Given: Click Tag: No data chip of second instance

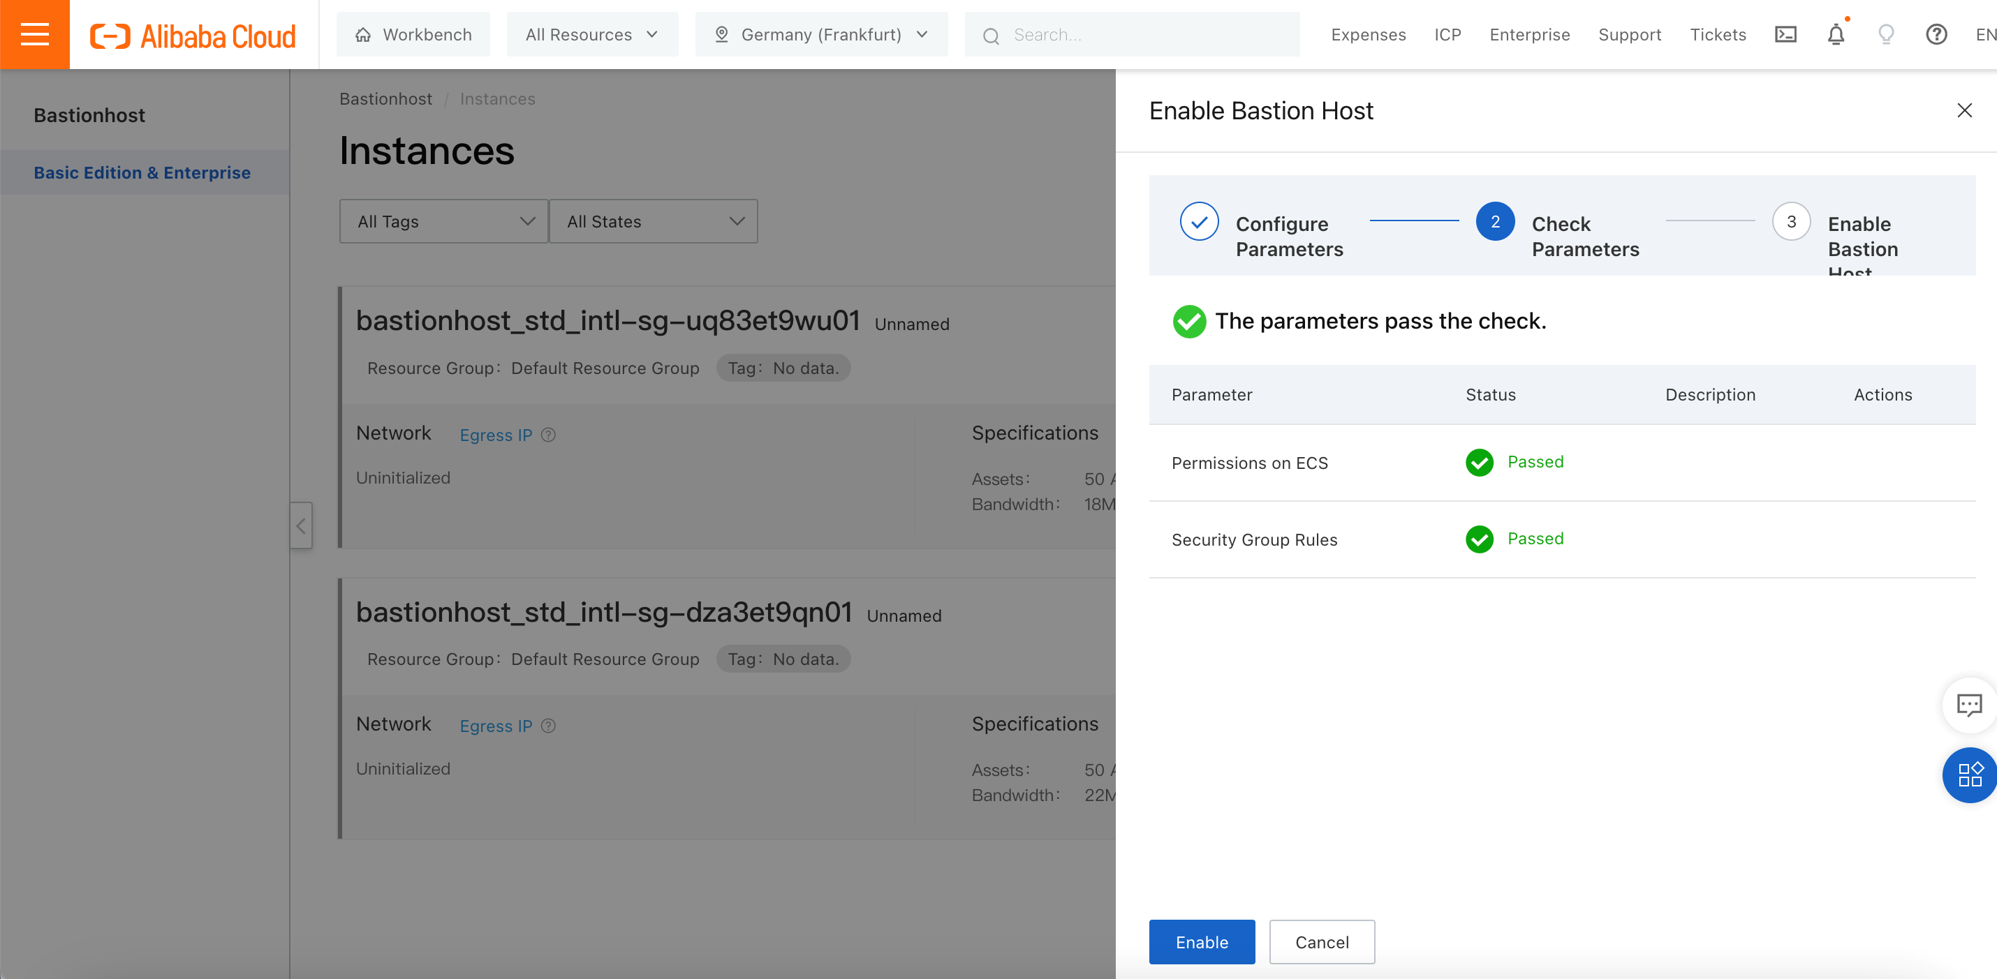Looking at the screenshot, I should point(783,659).
